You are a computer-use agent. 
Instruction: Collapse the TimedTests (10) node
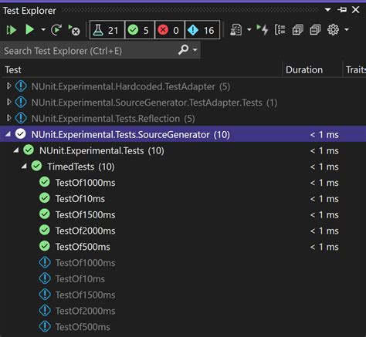click(24, 166)
